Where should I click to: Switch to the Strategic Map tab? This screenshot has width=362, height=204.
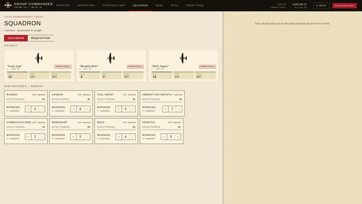click(114, 5)
